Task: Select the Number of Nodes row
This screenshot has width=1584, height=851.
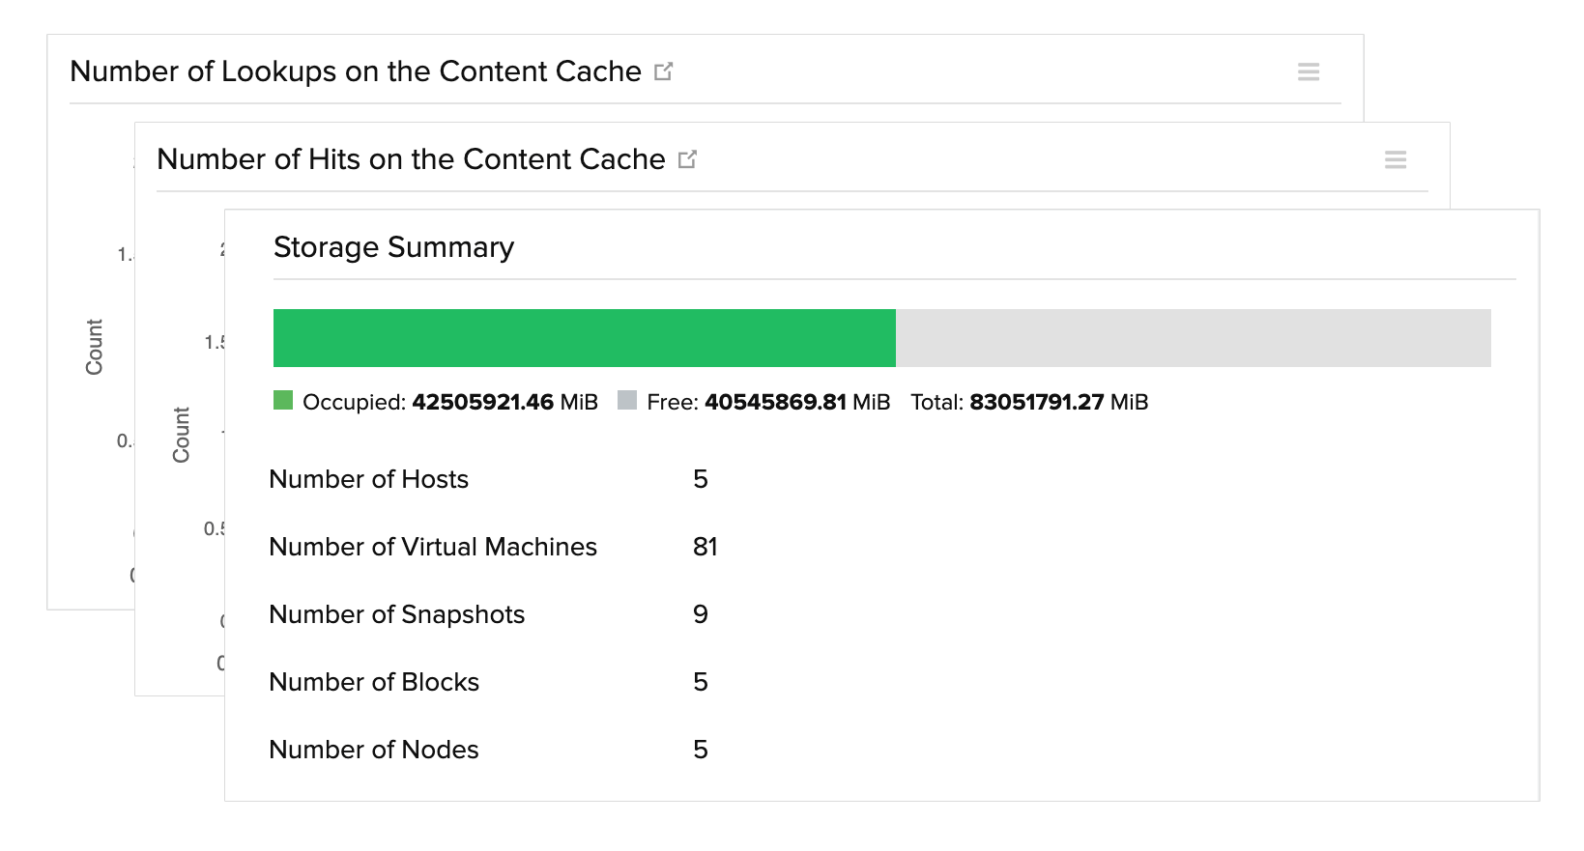Action: 374,750
